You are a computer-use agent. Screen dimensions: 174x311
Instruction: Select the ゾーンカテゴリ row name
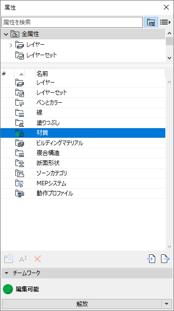point(51,173)
